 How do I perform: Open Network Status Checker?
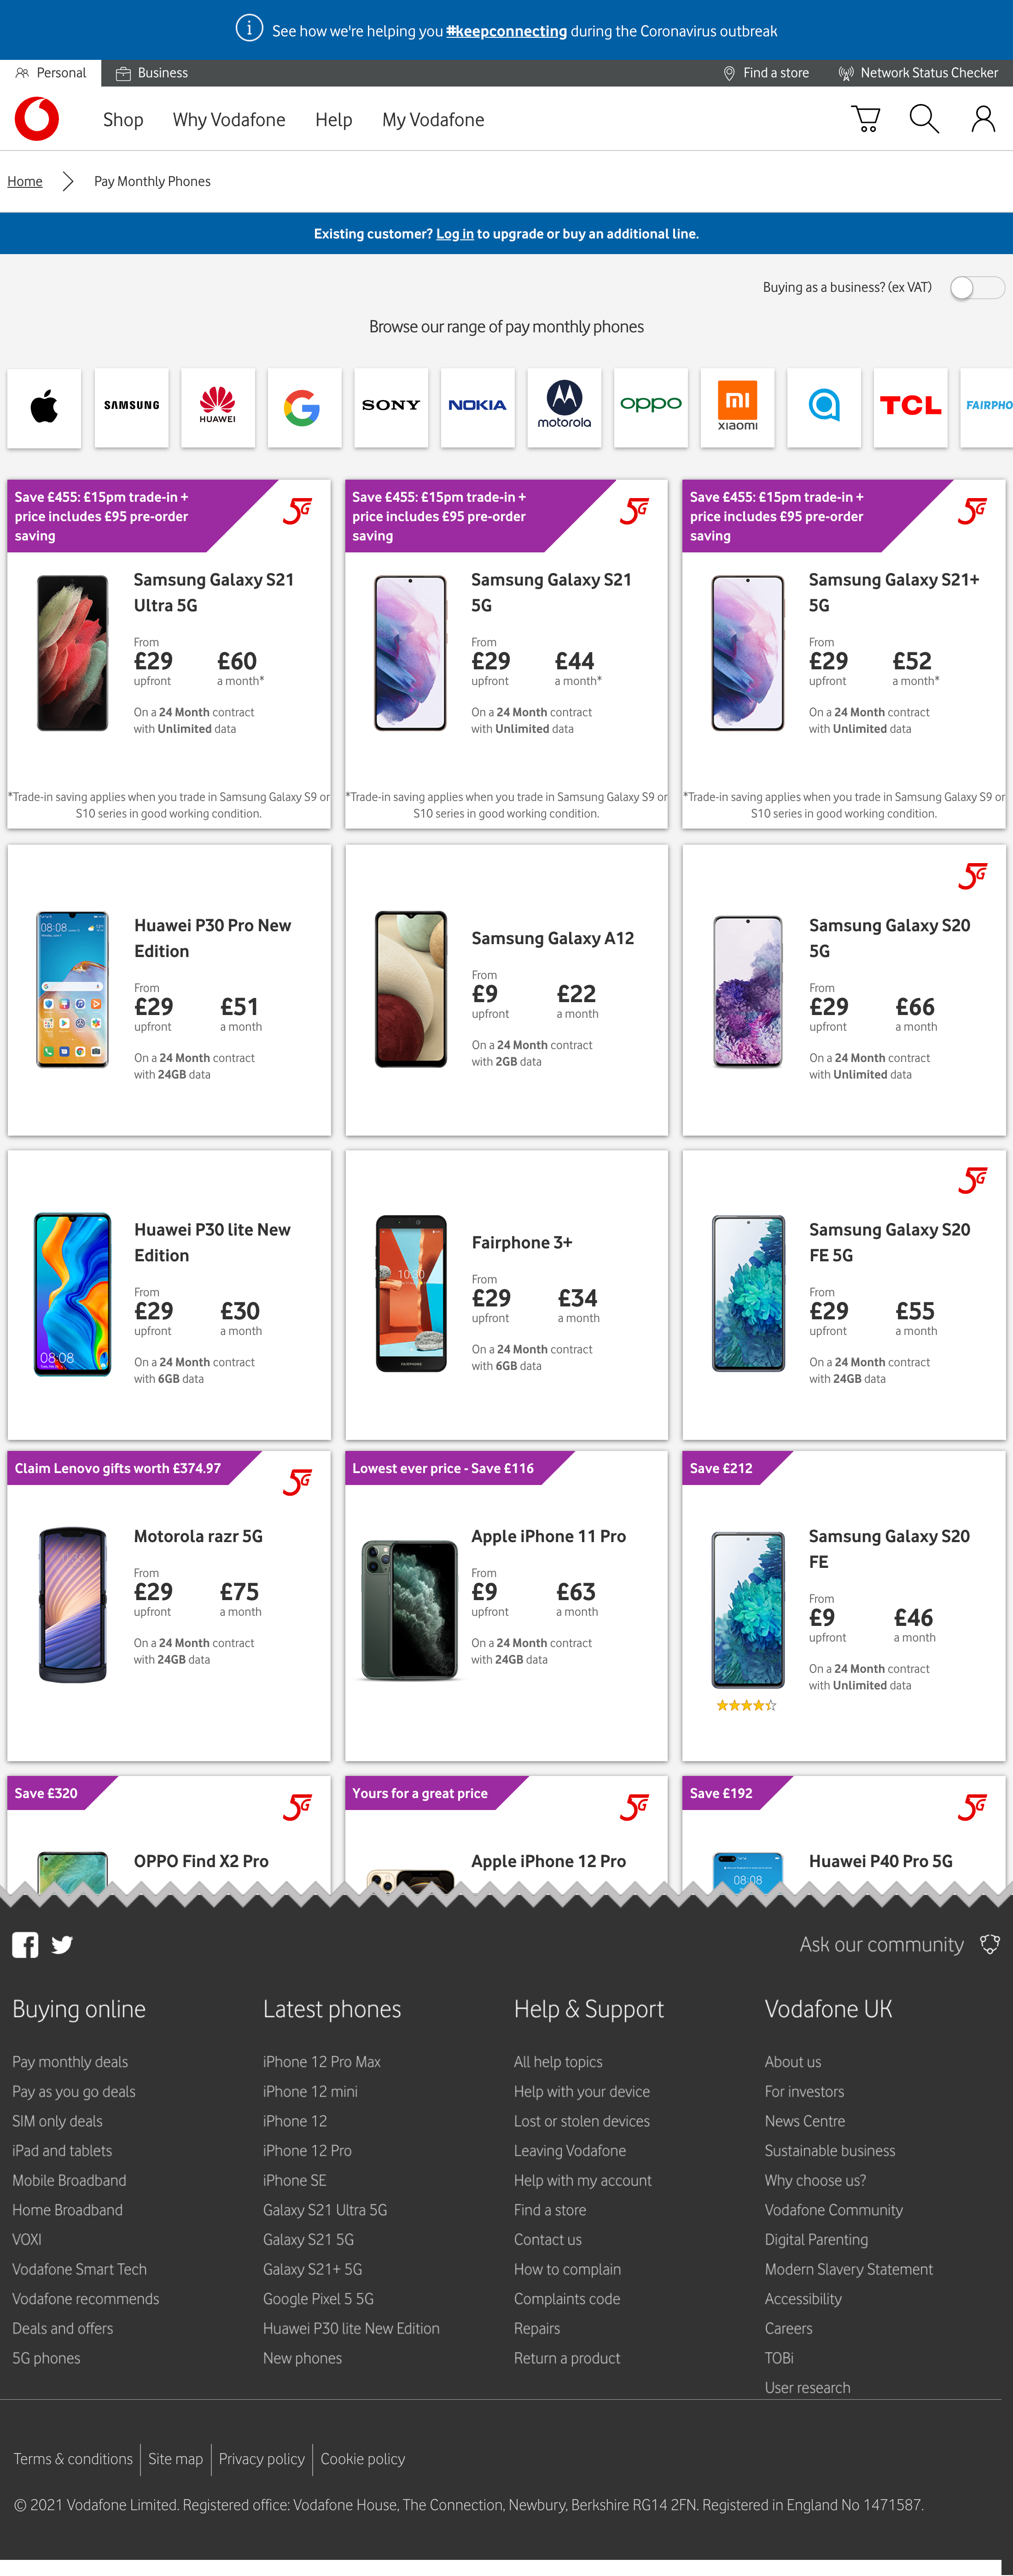tap(918, 73)
